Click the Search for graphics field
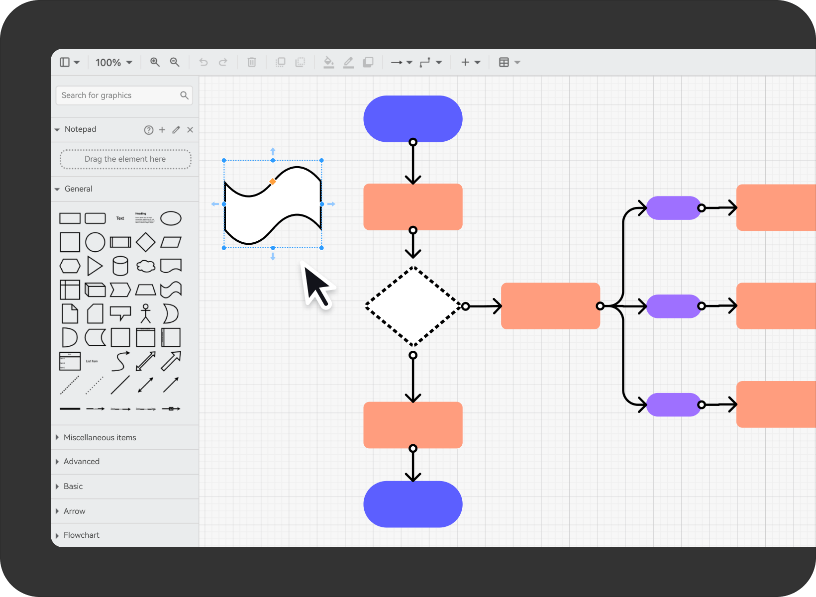Viewport: 816px width, 597px height. [118, 96]
